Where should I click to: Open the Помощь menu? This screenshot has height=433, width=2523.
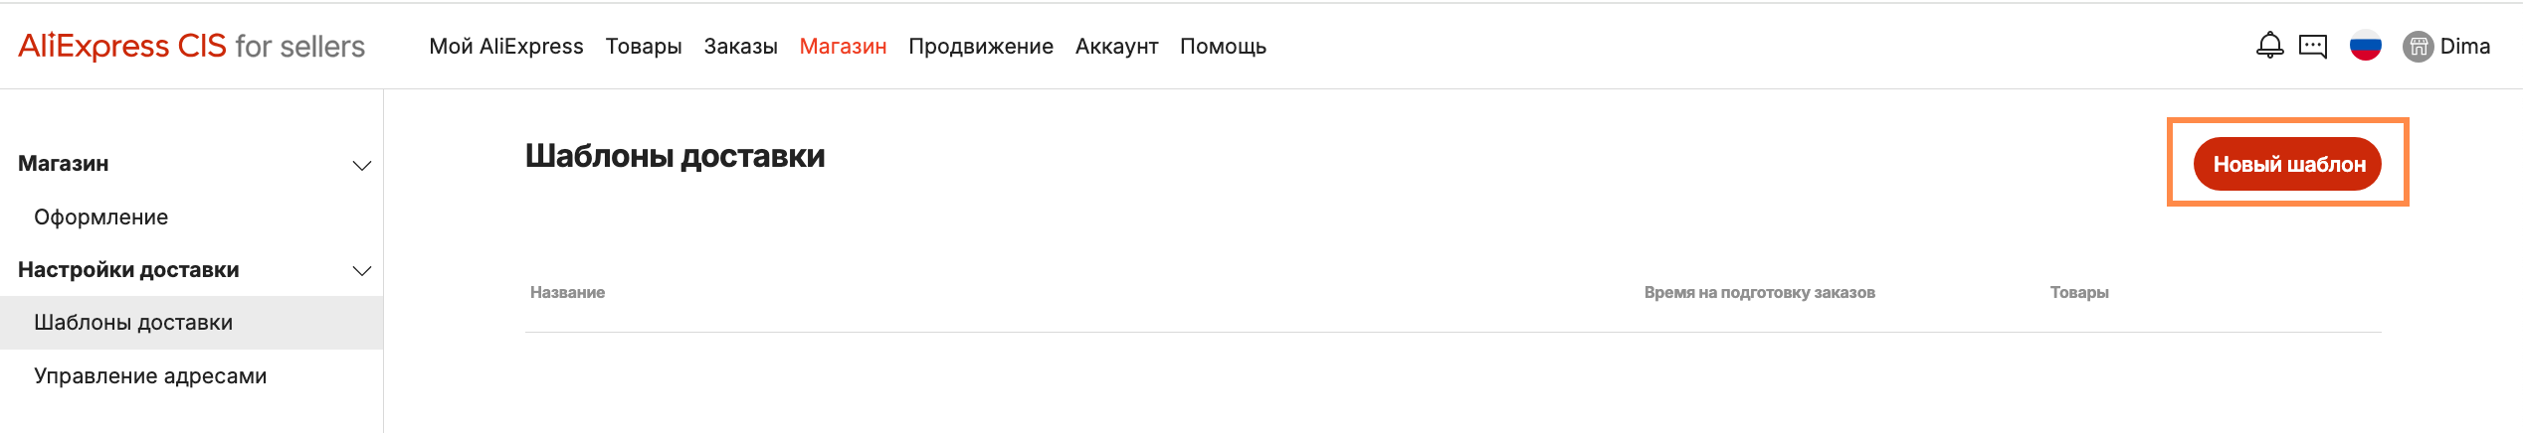tap(1223, 47)
